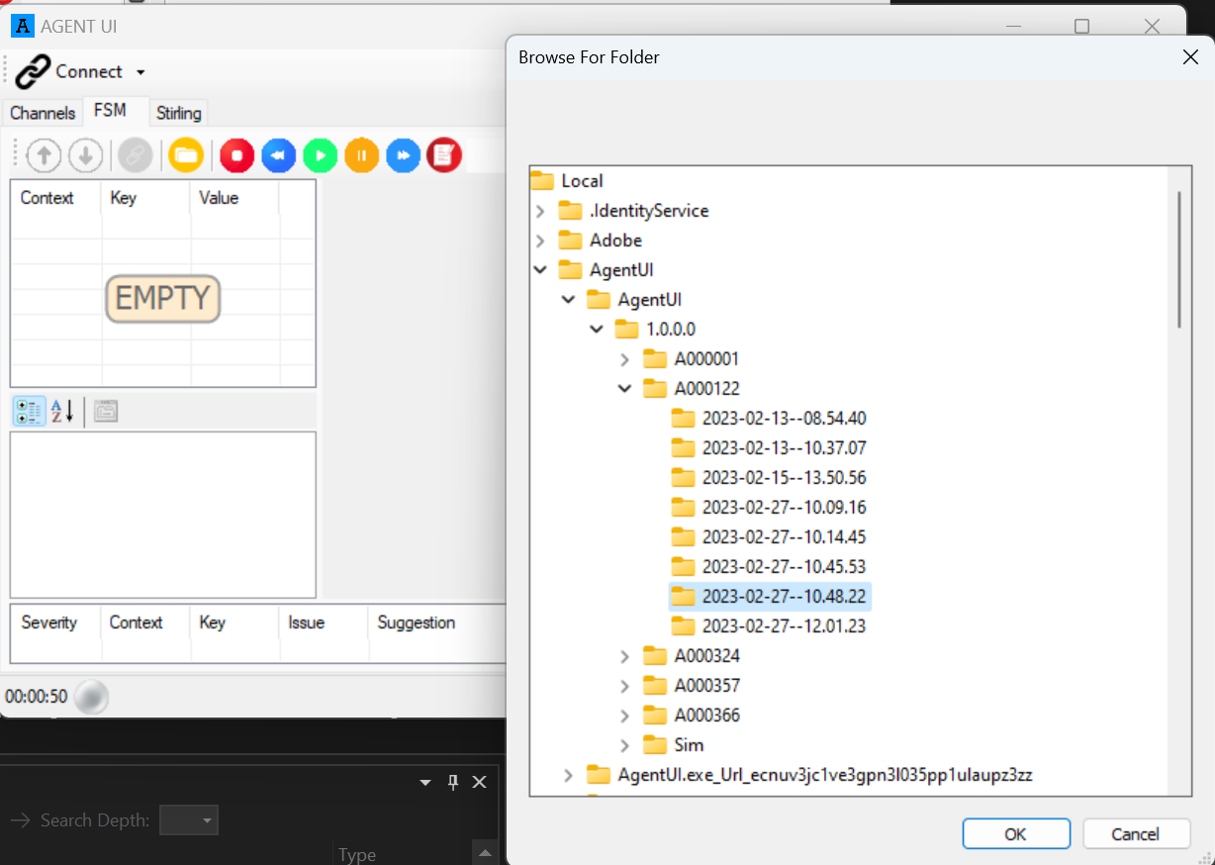Expand the A000324 folder
The height and width of the screenshot is (865, 1215).
pyautogui.click(x=624, y=656)
